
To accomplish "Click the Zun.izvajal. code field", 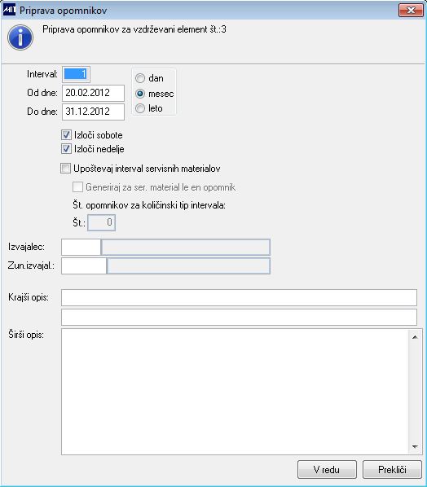I will (x=84, y=265).
